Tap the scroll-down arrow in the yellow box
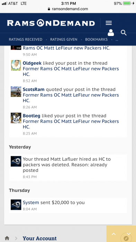Viewport: 136px width, 242px height. (x=129, y=234)
